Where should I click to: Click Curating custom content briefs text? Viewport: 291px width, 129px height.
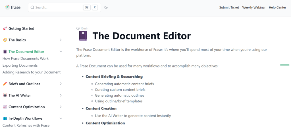tap(120, 90)
